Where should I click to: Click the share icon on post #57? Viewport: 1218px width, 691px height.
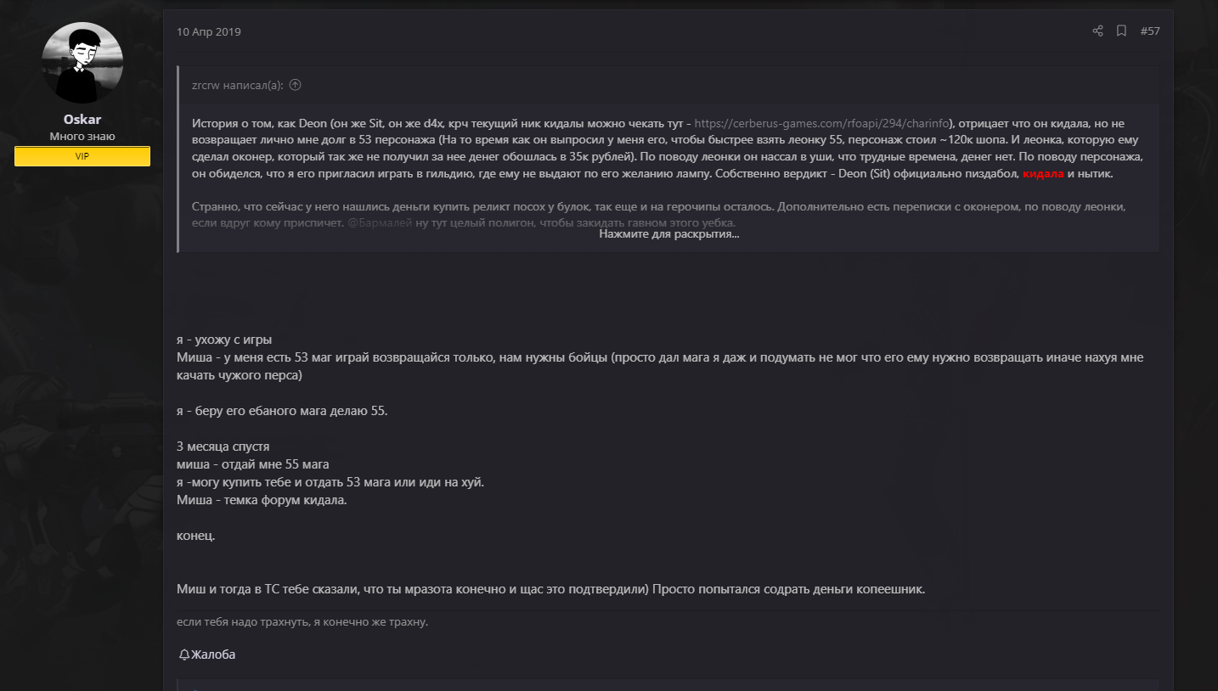1097,31
